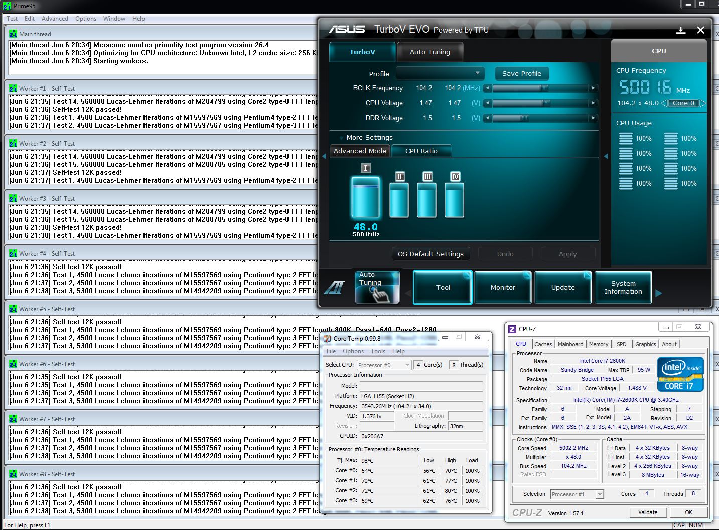
Task: Click Validate button in CPU-Z
Action: pyautogui.click(x=648, y=512)
